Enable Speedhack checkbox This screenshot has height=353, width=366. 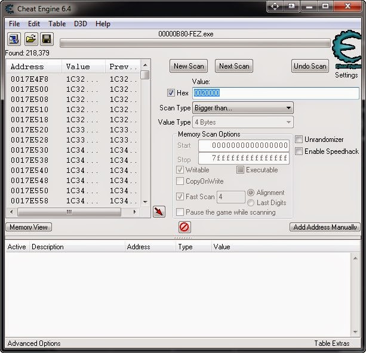coord(299,151)
